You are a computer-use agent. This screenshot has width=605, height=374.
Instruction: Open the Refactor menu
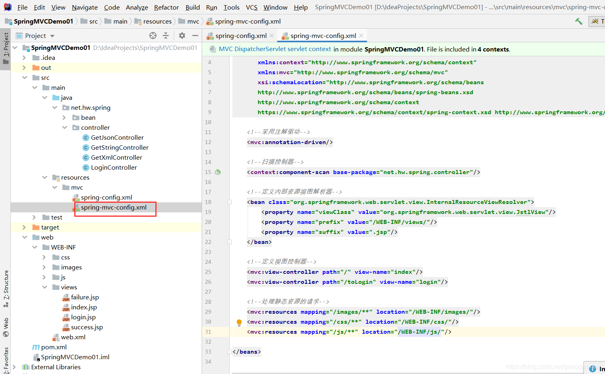167,7
